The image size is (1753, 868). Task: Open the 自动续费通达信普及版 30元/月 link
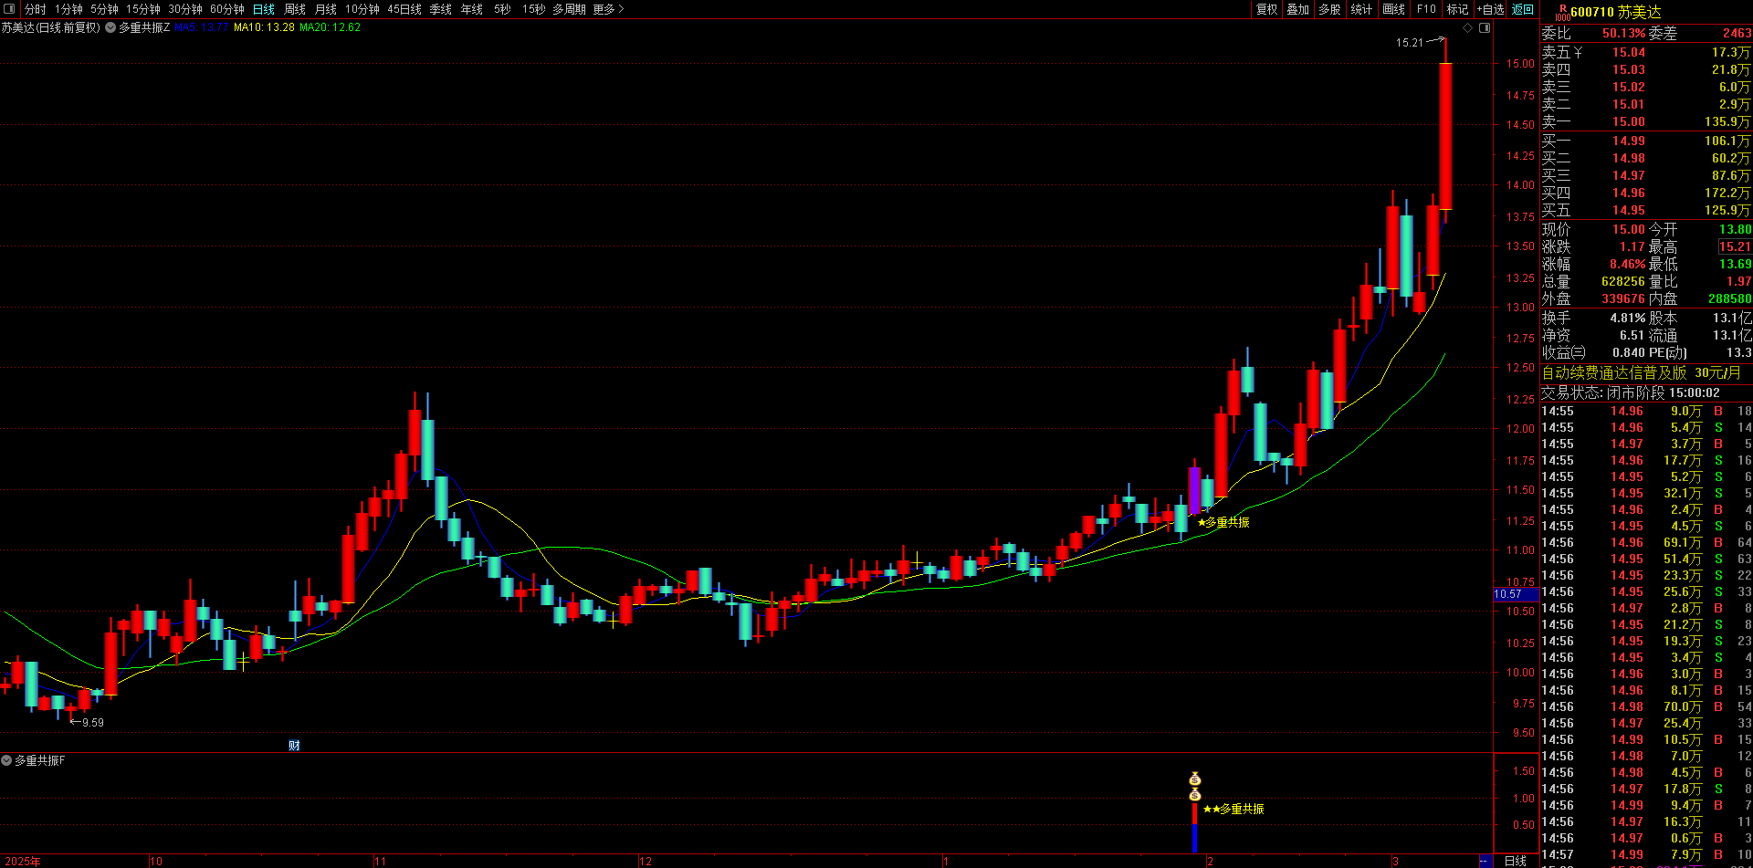(1641, 372)
